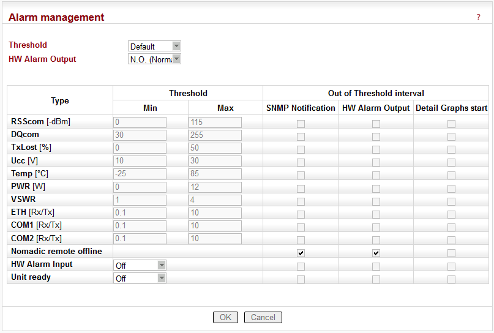Select the DQcom Min field showing 30

point(140,135)
